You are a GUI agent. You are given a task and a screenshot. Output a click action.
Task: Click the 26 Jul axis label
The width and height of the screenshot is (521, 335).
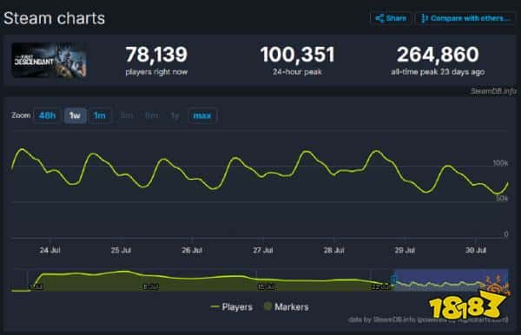coord(192,250)
